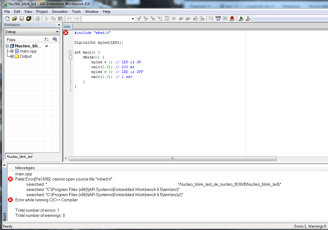Collapse the int main() code fold
This screenshot has height=230, width=328.
(x=70, y=52)
